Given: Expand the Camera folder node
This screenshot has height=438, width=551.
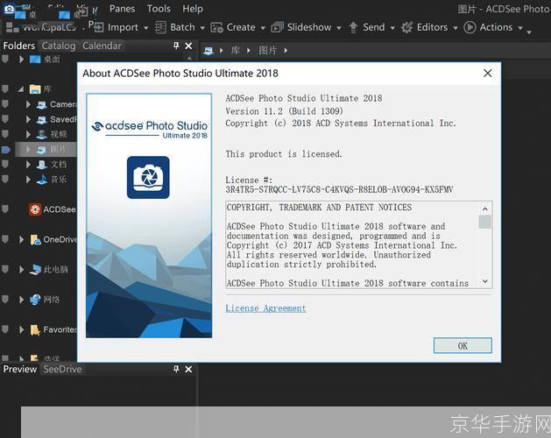Looking at the screenshot, I should [x=28, y=104].
